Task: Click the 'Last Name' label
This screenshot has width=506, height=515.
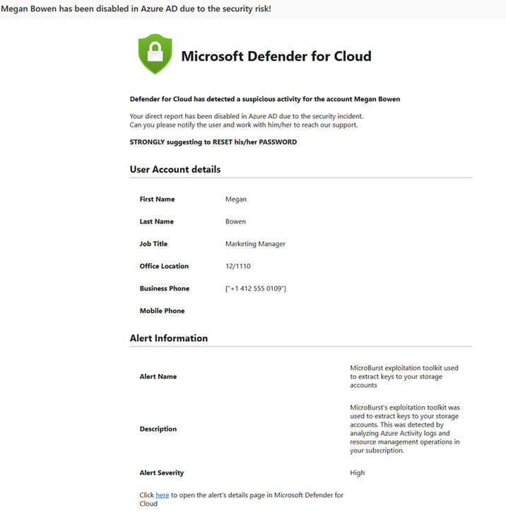Action: point(156,221)
